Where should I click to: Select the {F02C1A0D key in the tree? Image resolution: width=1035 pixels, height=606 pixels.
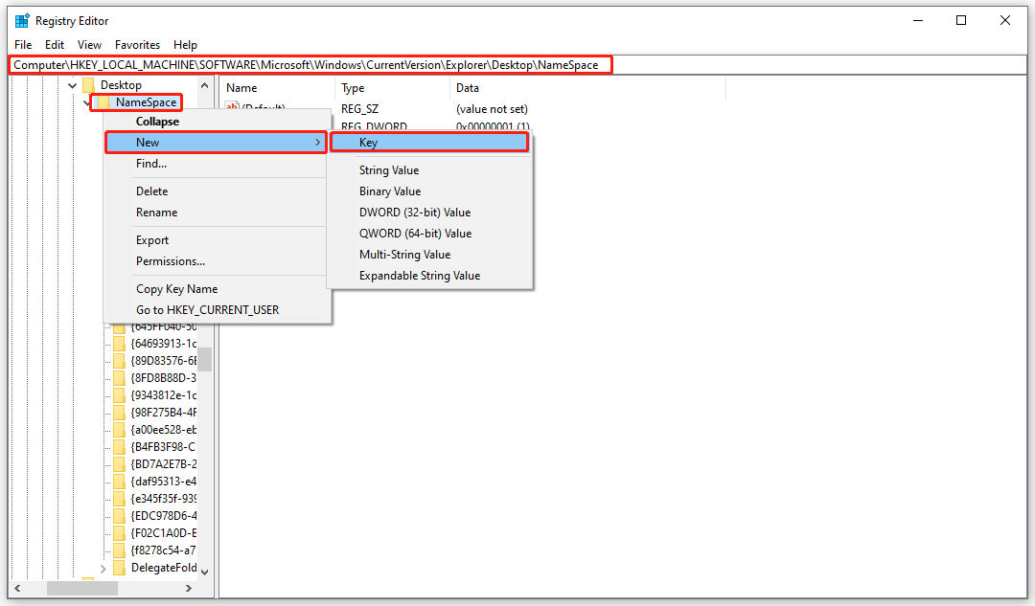point(164,533)
